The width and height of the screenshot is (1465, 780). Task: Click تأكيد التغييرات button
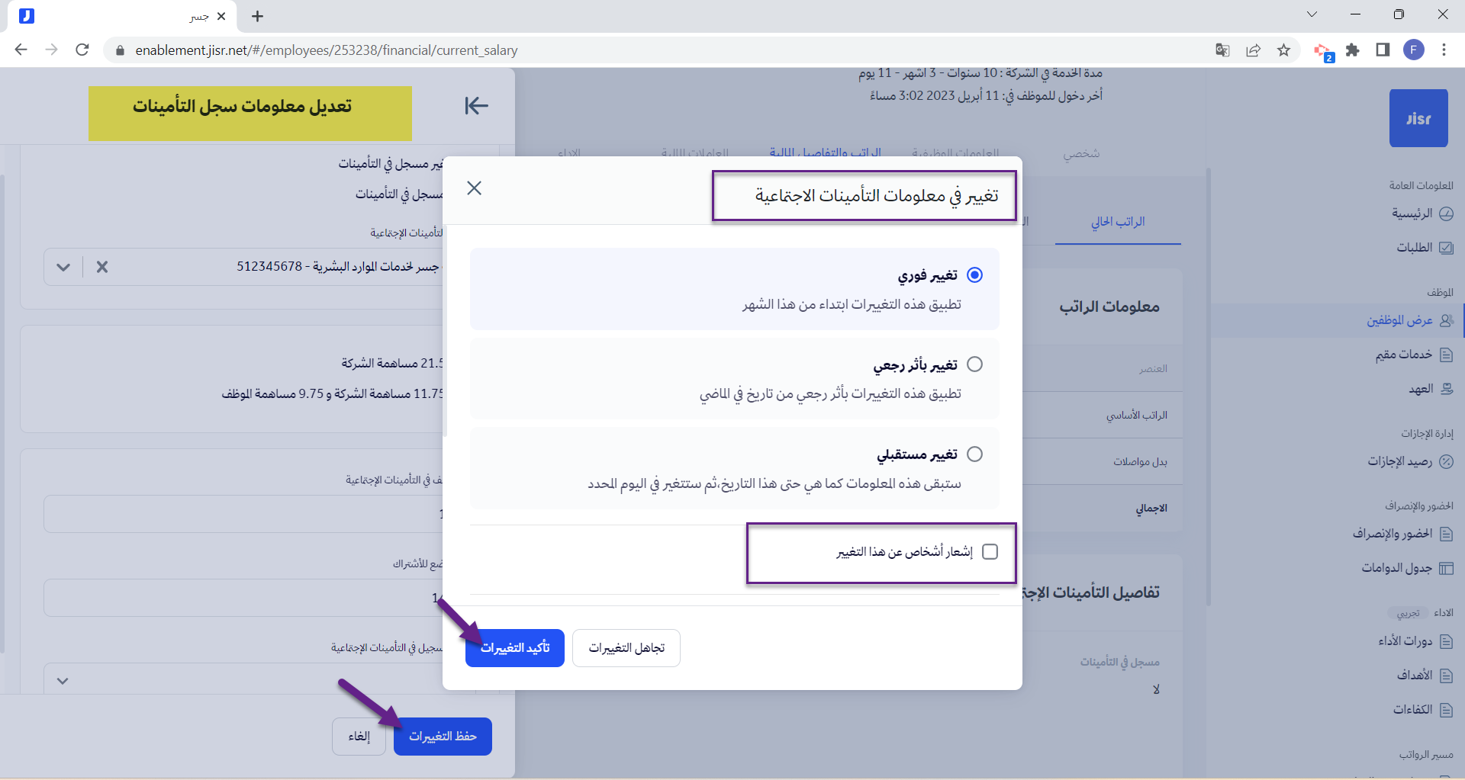515,648
